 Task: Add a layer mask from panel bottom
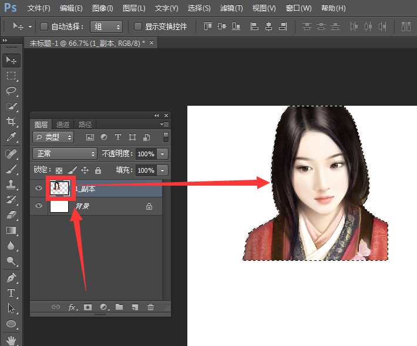click(88, 307)
